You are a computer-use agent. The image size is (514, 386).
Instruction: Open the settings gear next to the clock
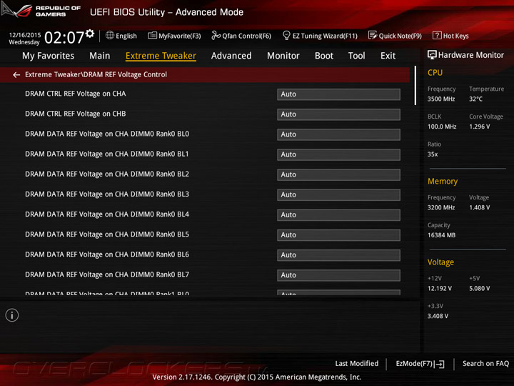[x=90, y=34]
